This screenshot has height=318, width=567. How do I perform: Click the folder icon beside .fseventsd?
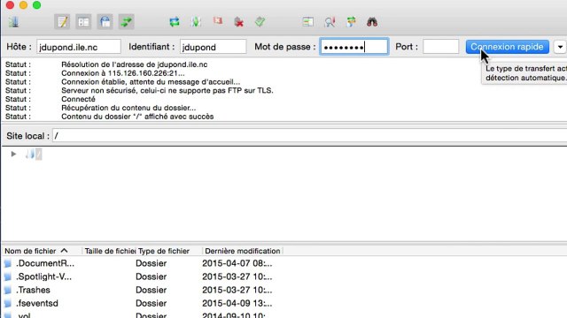pyautogui.click(x=8, y=304)
